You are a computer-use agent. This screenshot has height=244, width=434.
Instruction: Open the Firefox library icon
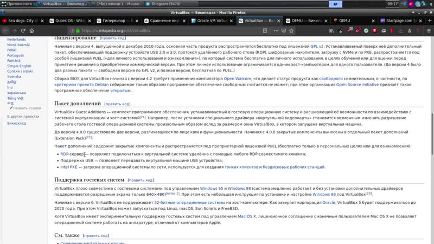pyautogui.click(x=331, y=31)
